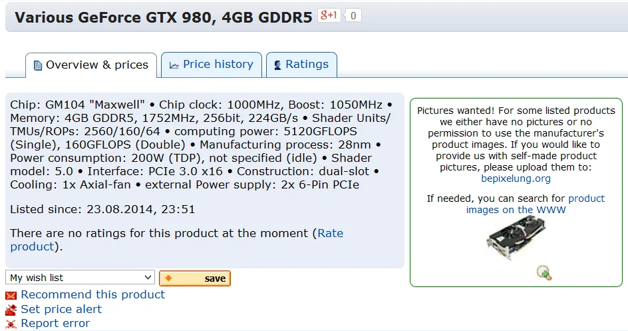Click the person icon on the Ratings tab
The height and width of the screenshot is (331, 628).
[x=277, y=65]
